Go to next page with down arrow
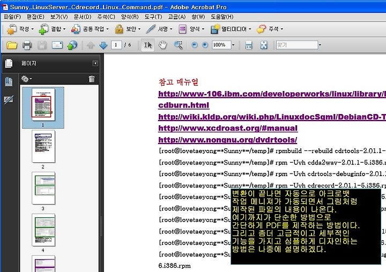Viewport: 386px width, 272px height. point(103,45)
